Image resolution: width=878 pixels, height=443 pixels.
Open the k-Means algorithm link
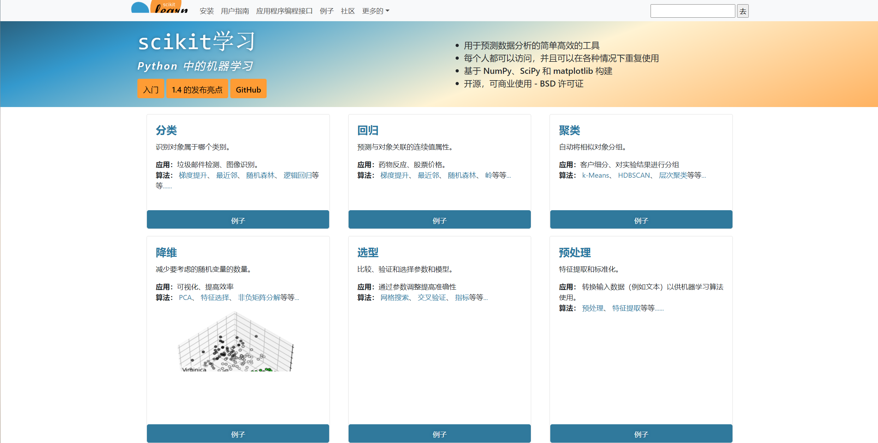595,175
